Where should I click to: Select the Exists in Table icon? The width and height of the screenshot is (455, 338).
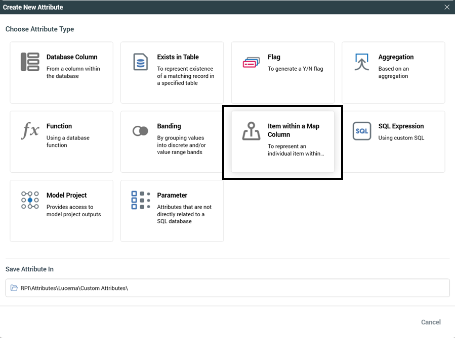click(x=140, y=62)
